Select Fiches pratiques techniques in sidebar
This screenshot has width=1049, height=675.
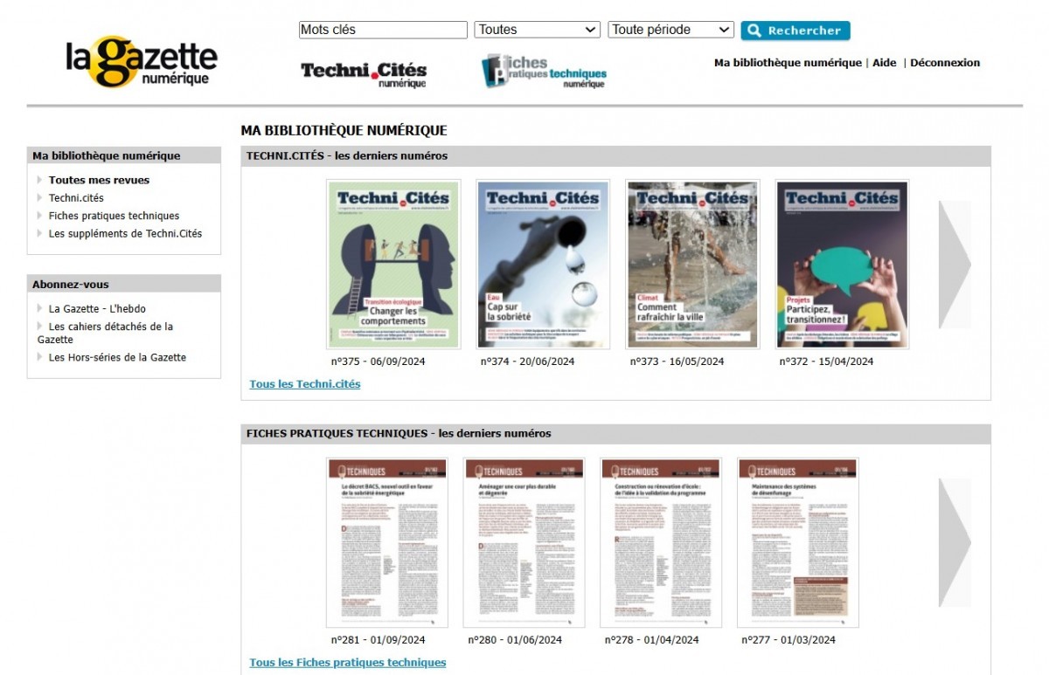tap(114, 216)
